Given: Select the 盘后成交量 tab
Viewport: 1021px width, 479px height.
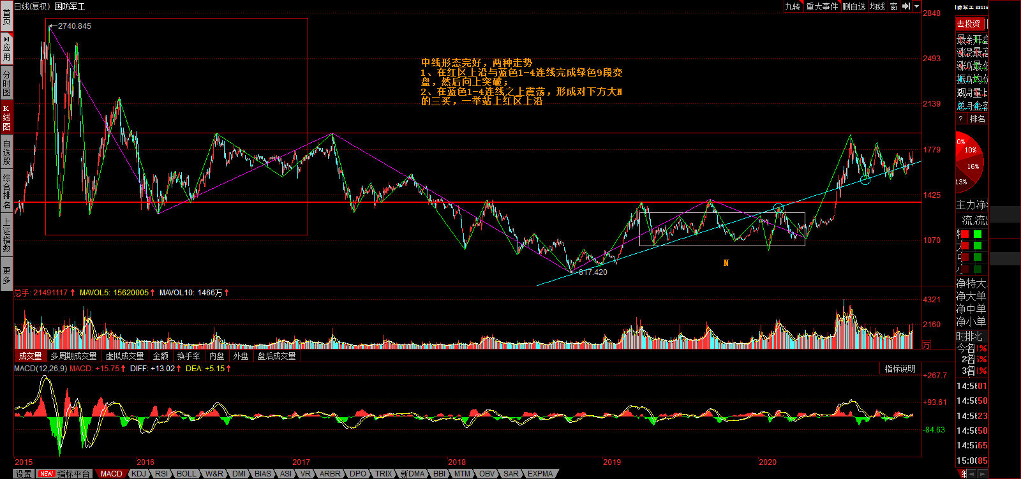Looking at the screenshot, I should (277, 356).
